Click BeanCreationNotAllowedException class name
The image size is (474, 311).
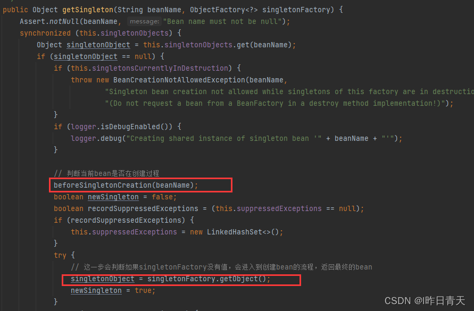[179, 80]
